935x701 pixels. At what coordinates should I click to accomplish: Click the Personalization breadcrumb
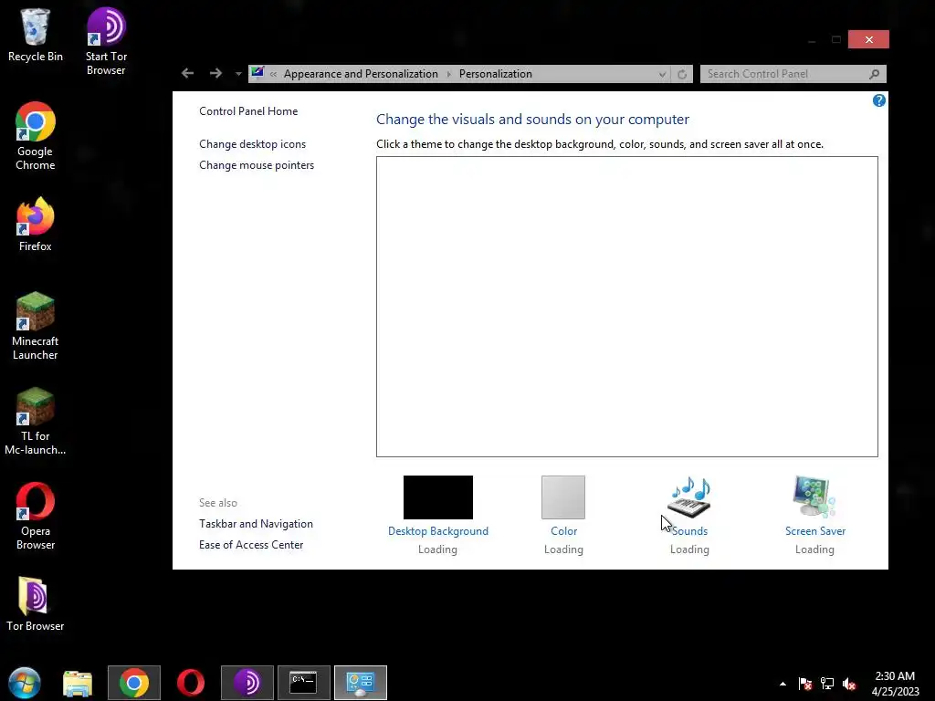(x=496, y=74)
